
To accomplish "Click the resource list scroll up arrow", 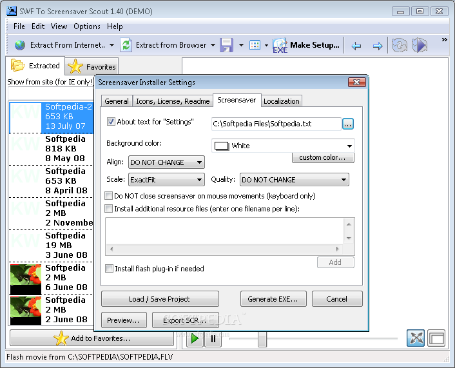I will coord(349,224).
